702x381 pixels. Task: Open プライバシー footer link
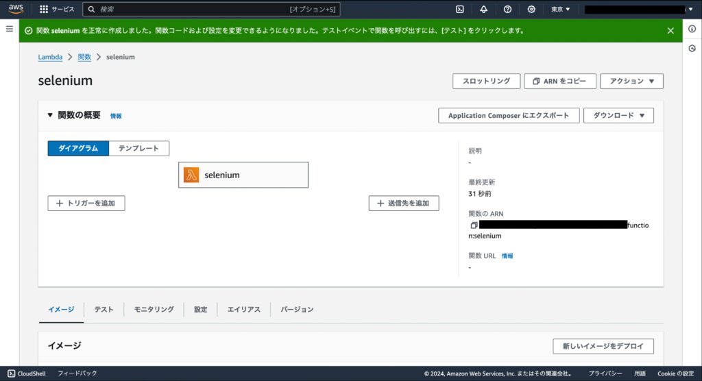(605, 373)
